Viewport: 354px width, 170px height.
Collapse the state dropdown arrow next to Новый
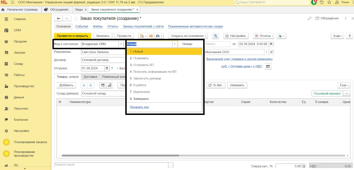click(x=175, y=44)
